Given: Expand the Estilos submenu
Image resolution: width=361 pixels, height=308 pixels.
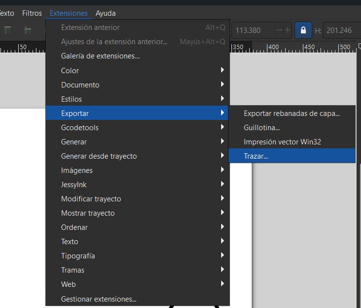Looking at the screenshot, I should (137, 99).
